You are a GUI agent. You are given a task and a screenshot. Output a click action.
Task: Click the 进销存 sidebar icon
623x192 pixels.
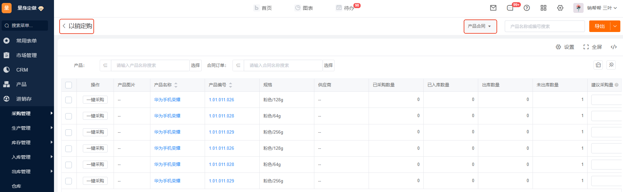click(6, 99)
